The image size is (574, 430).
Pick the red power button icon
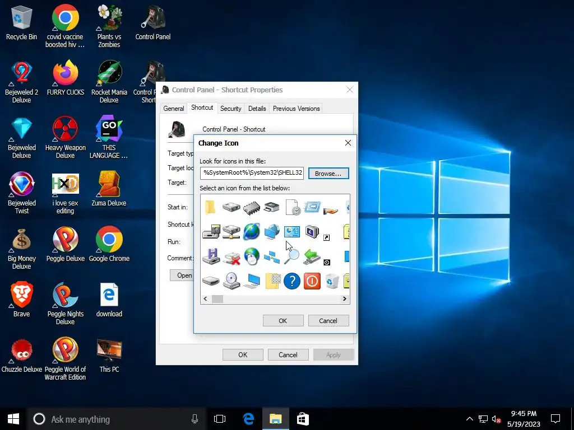coord(312,281)
